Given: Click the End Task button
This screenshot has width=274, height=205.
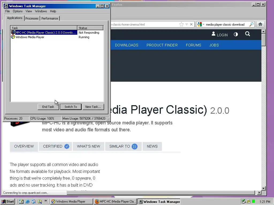Looking at the screenshot, I should 48,107.
